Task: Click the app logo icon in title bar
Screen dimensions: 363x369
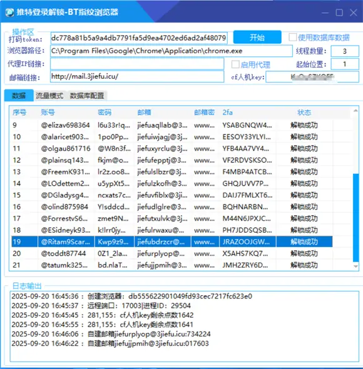Action: 9,13
